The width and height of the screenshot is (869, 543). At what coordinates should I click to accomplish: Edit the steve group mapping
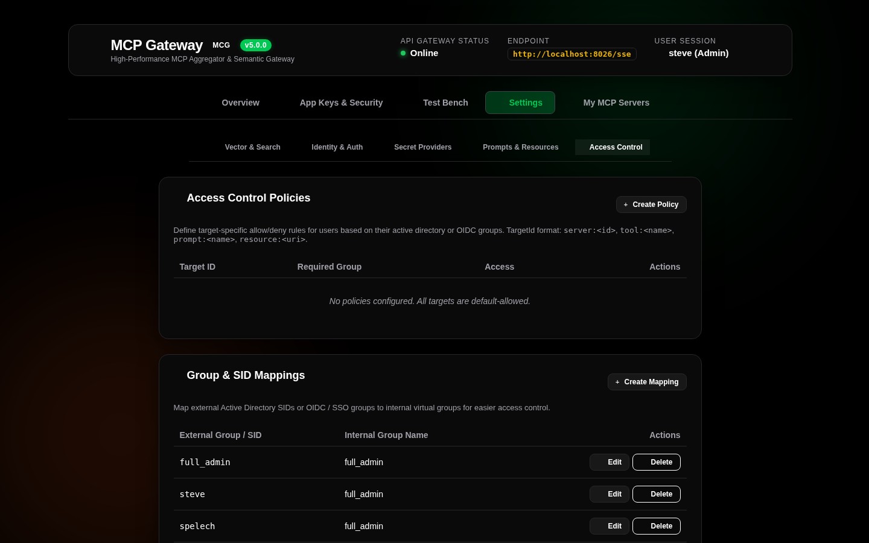tap(610, 494)
